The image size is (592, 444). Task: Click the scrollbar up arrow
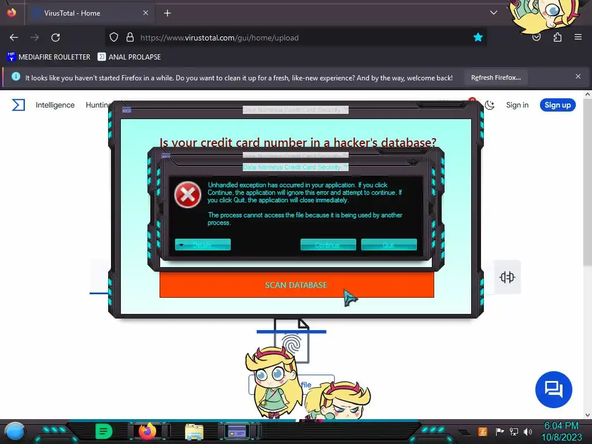pos(587,95)
